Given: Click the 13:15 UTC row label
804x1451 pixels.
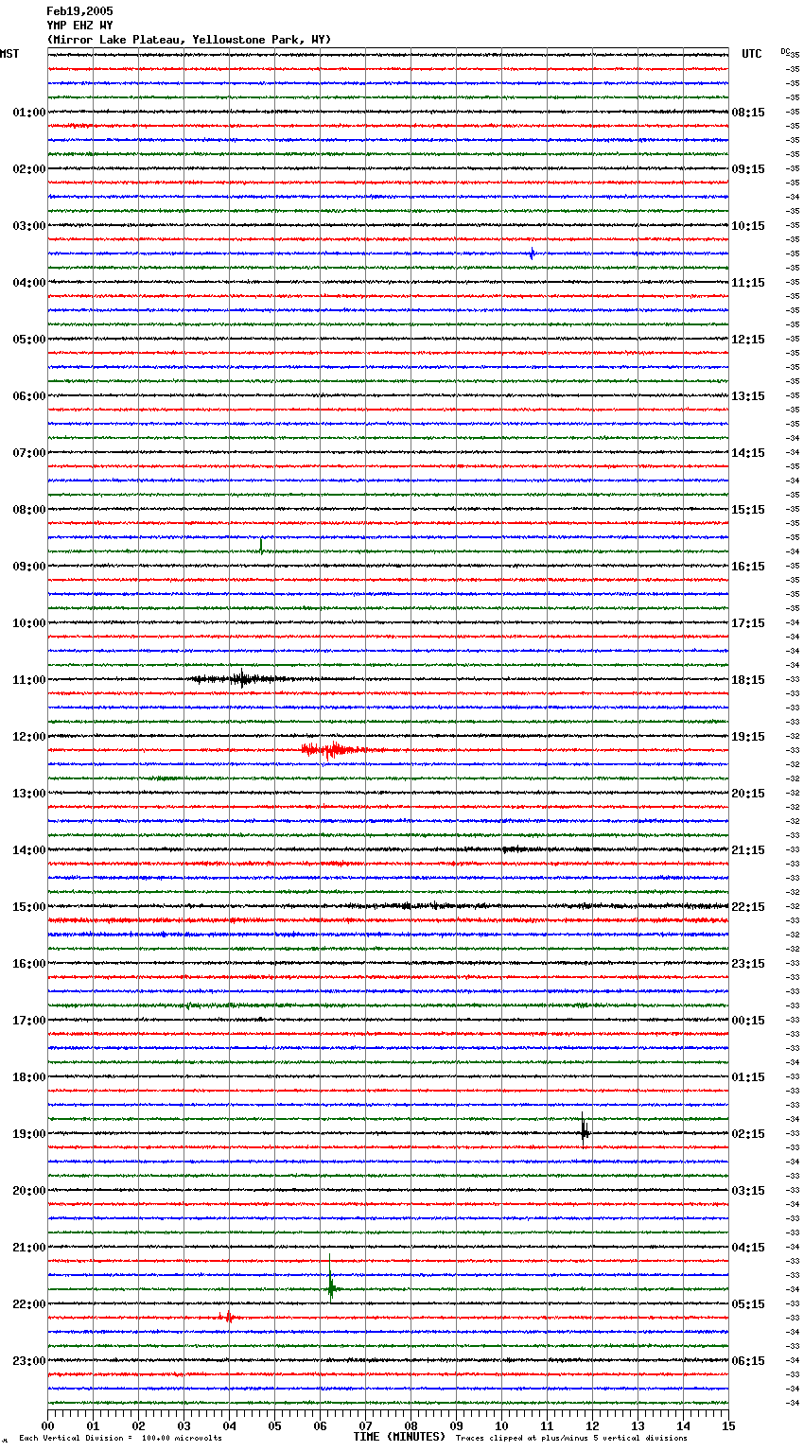Looking at the screenshot, I should pyautogui.click(x=748, y=396).
